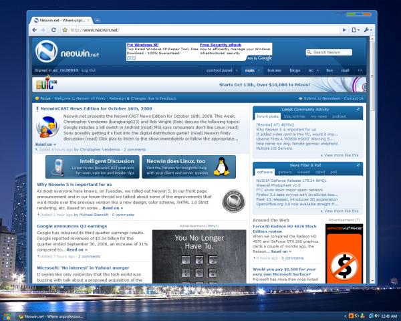Open the Free Security eBook ad link
This screenshot has height=321, width=401.
(x=221, y=45)
